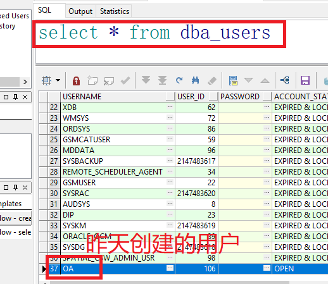Click inside the SQL editor text area
The width and height of the screenshot is (328, 284).
(x=182, y=42)
